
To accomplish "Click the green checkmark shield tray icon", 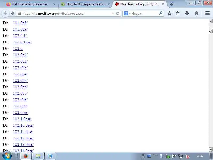I will [x=168, y=157].
